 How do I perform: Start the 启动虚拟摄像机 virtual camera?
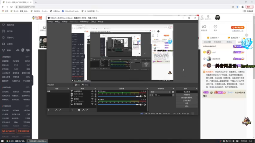click(x=187, y=98)
